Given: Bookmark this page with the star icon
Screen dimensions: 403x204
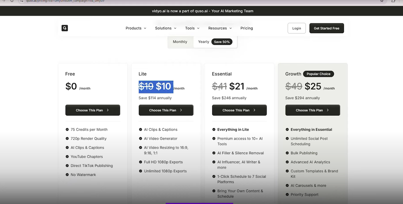Looking at the screenshot, I should 382,1.
